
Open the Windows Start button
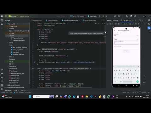coord(30,96)
